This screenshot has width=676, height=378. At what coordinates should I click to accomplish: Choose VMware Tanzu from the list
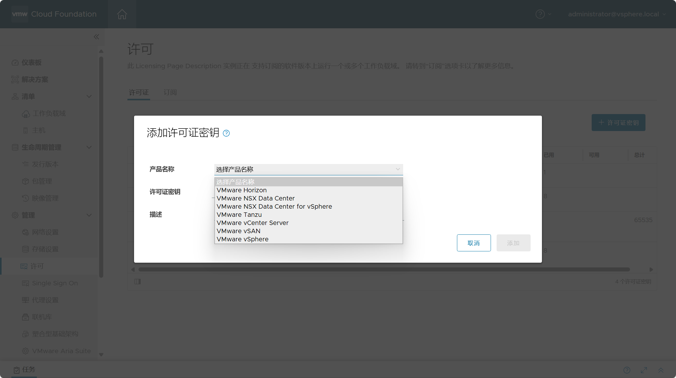(x=308, y=215)
